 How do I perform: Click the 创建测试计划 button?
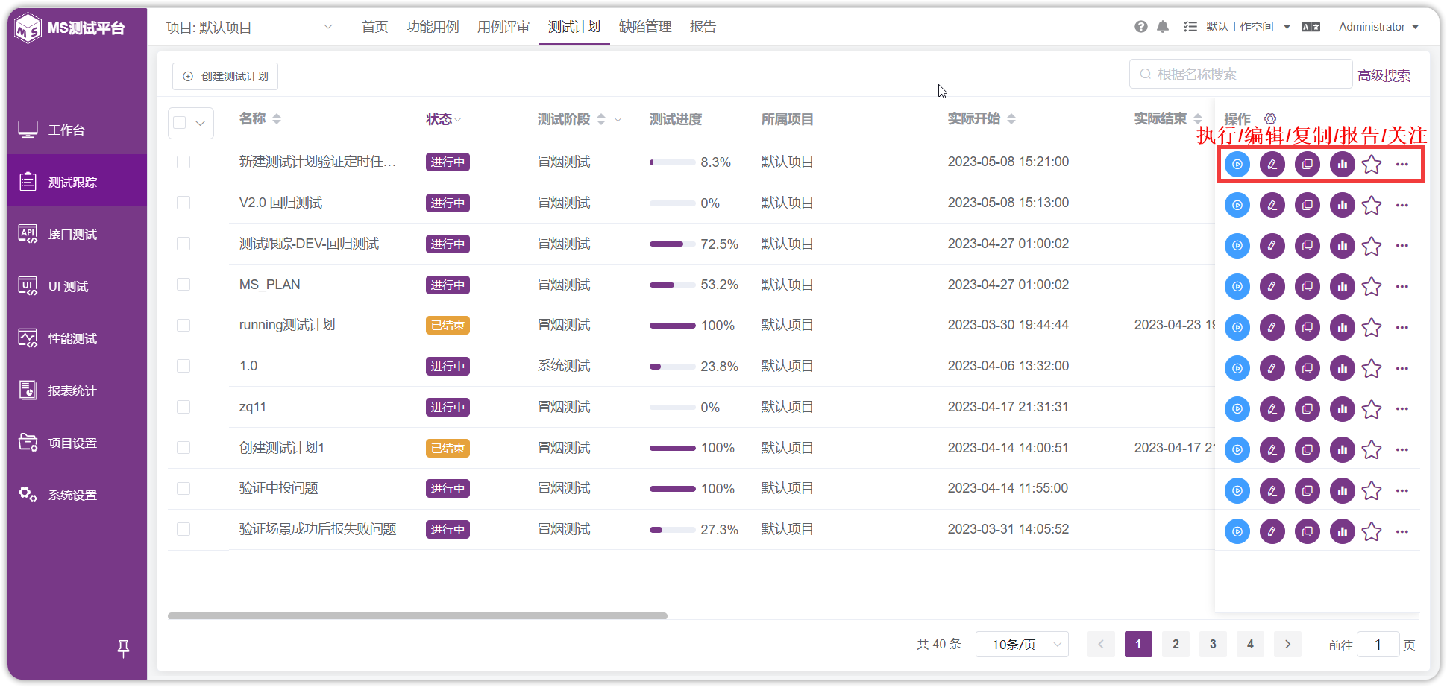coord(225,76)
